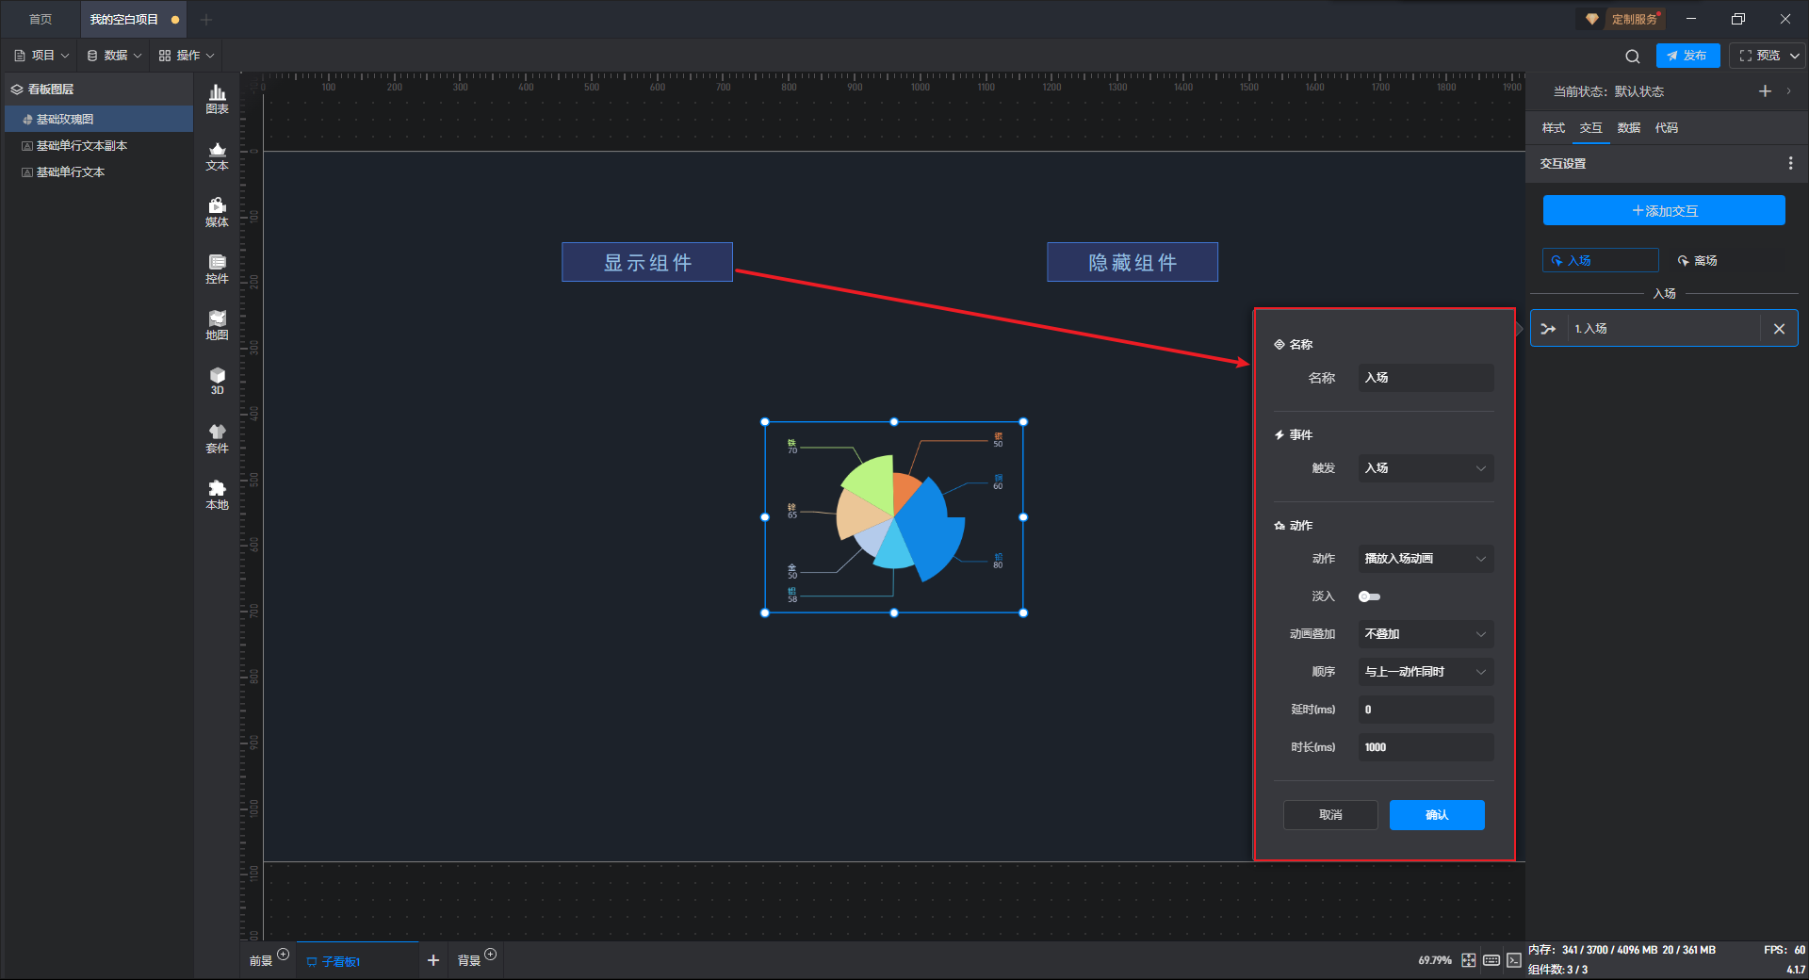1809x980 pixels.
Task: Click the 添加交互 add interaction button
Action: (1663, 211)
